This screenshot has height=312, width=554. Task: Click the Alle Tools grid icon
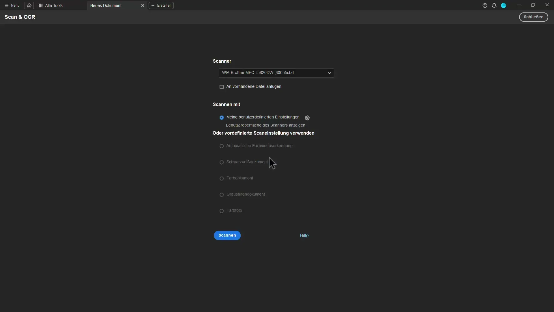tap(40, 5)
